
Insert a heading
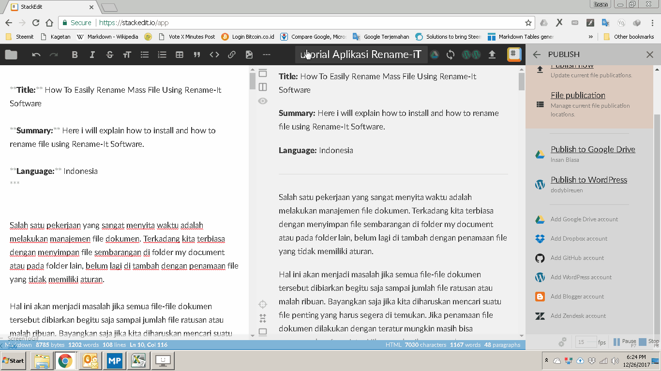click(x=127, y=55)
